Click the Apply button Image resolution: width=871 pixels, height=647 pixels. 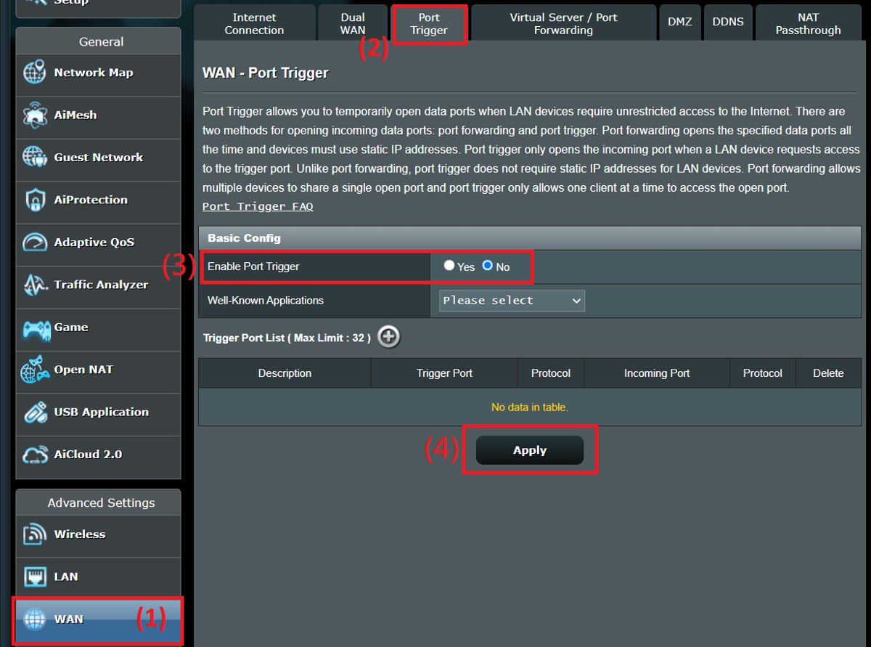530,450
